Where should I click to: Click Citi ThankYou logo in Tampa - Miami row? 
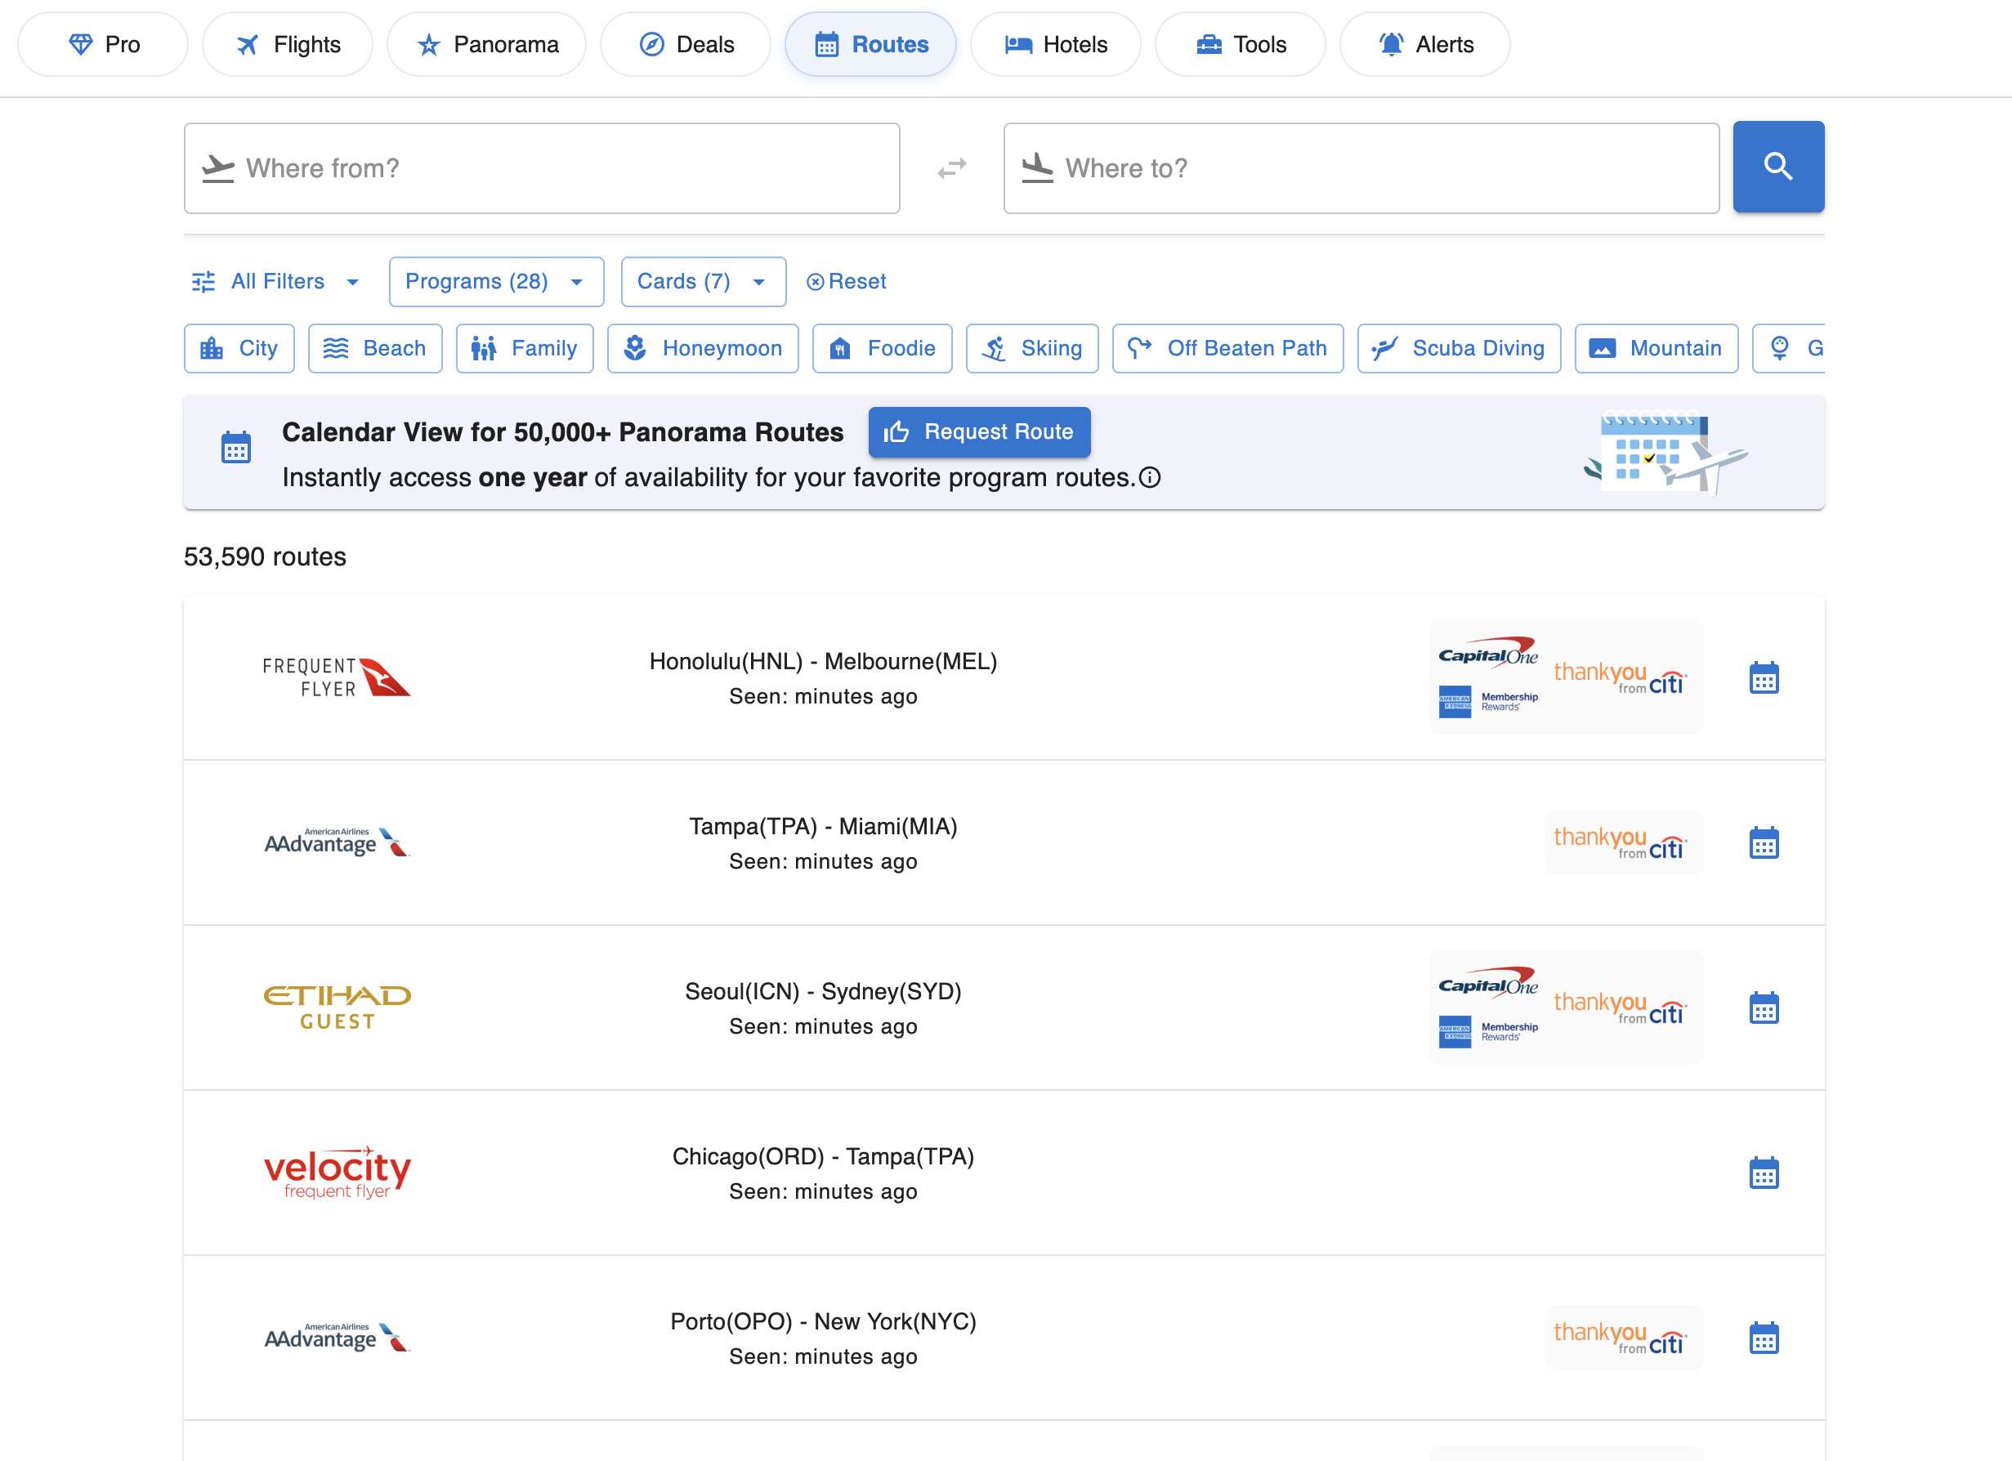click(x=1620, y=842)
